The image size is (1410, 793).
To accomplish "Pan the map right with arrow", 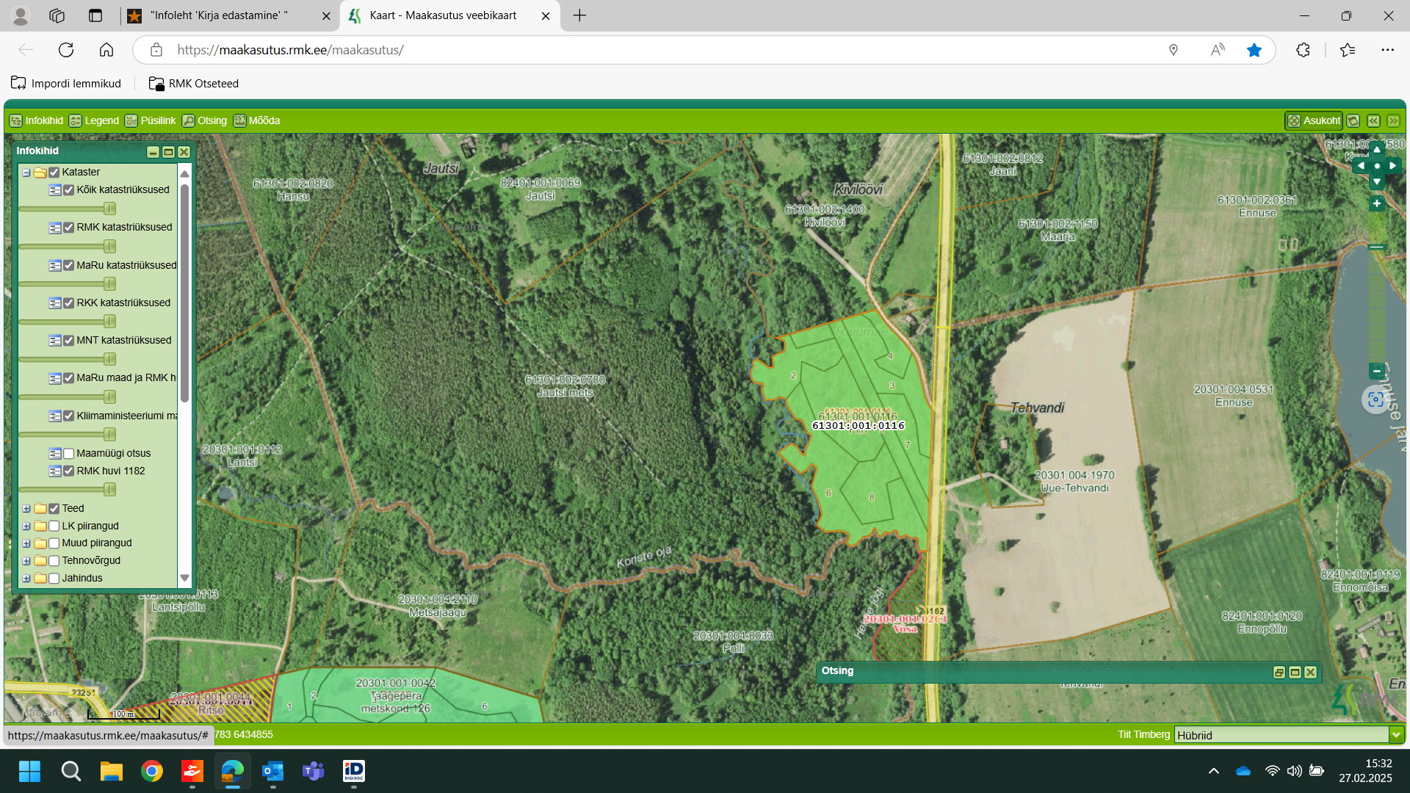I will coord(1393,166).
